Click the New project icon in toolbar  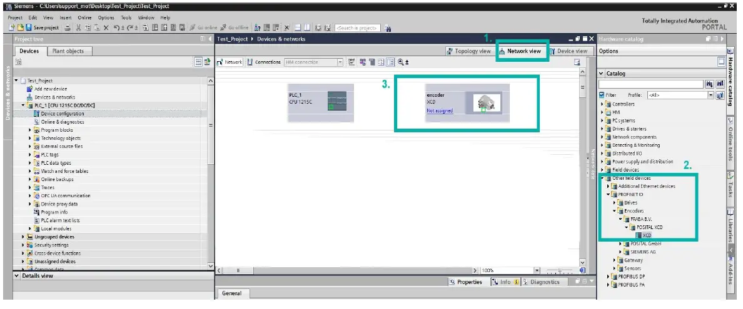click(x=12, y=27)
